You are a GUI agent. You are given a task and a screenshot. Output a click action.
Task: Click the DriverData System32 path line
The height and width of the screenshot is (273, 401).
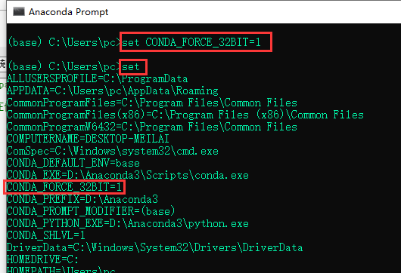coord(154,247)
